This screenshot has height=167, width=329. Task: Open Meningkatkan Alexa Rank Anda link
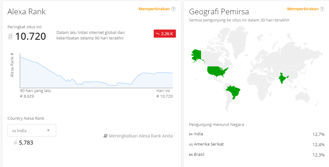pyautogui.click(x=141, y=136)
